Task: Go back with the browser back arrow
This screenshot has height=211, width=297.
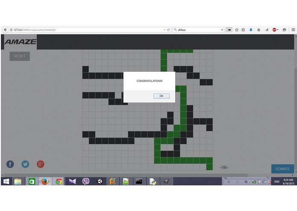Action: [x=5, y=30]
